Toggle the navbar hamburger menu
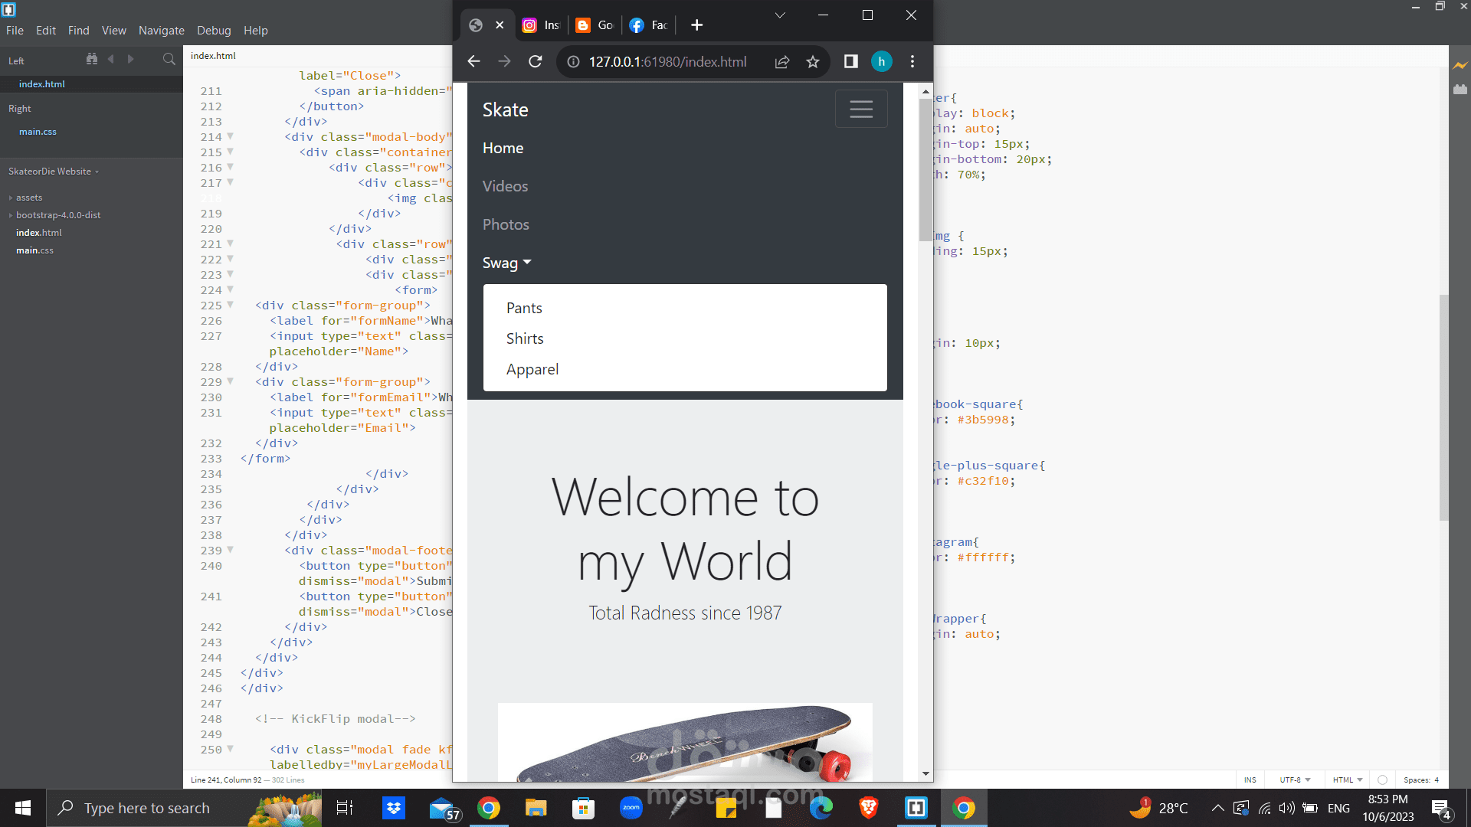The height and width of the screenshot is (827, 1471). (x=861, y=109)
